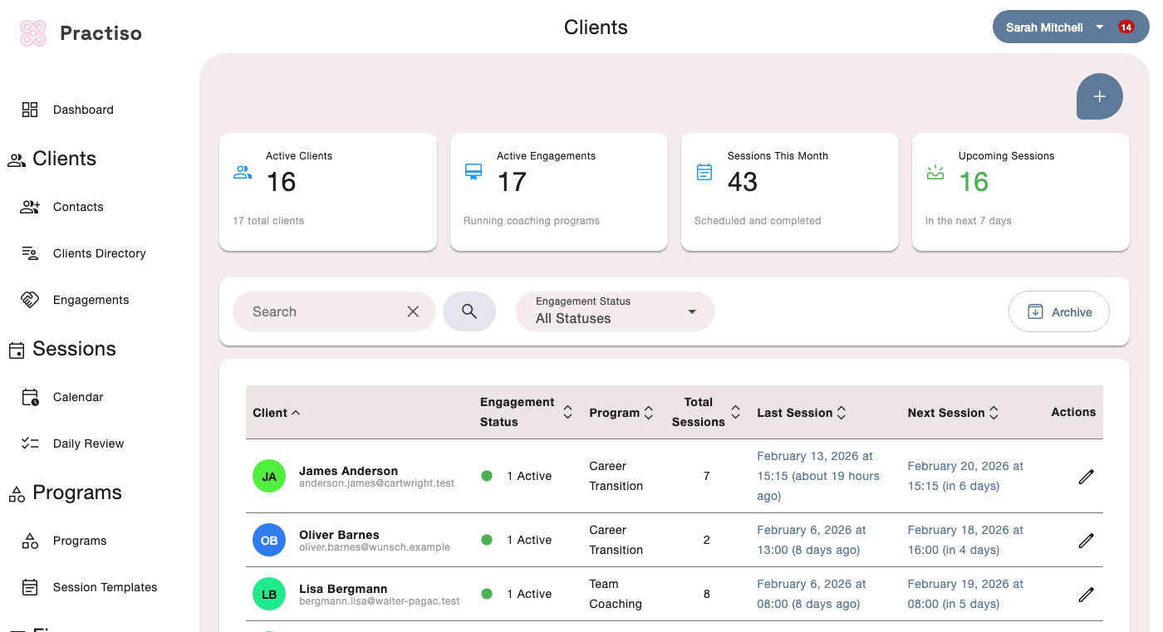
Task: Select Programs in the sidebar menu
Action: (x=30, y=541)
